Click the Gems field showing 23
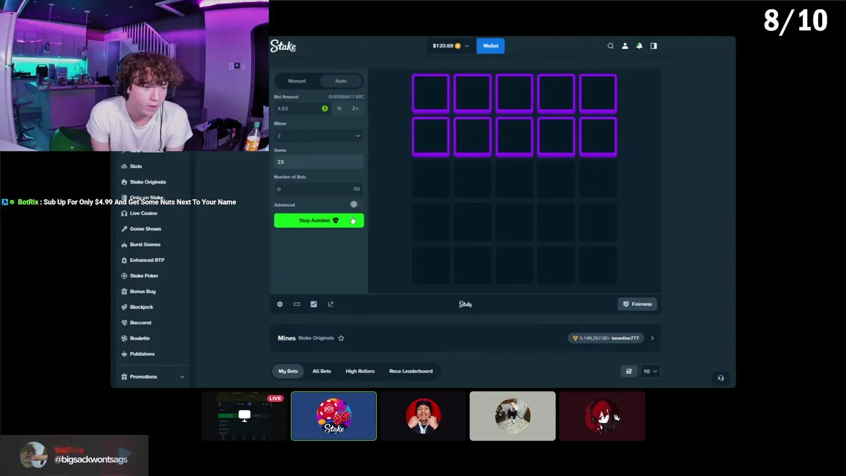 tap(319, 162)
